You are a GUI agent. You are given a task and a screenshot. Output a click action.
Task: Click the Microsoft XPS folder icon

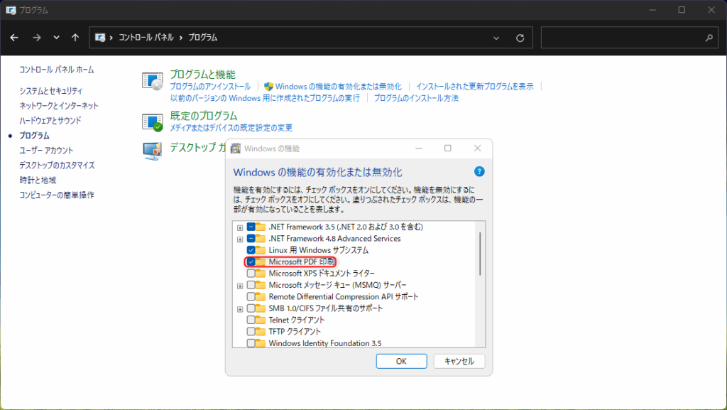261,273
